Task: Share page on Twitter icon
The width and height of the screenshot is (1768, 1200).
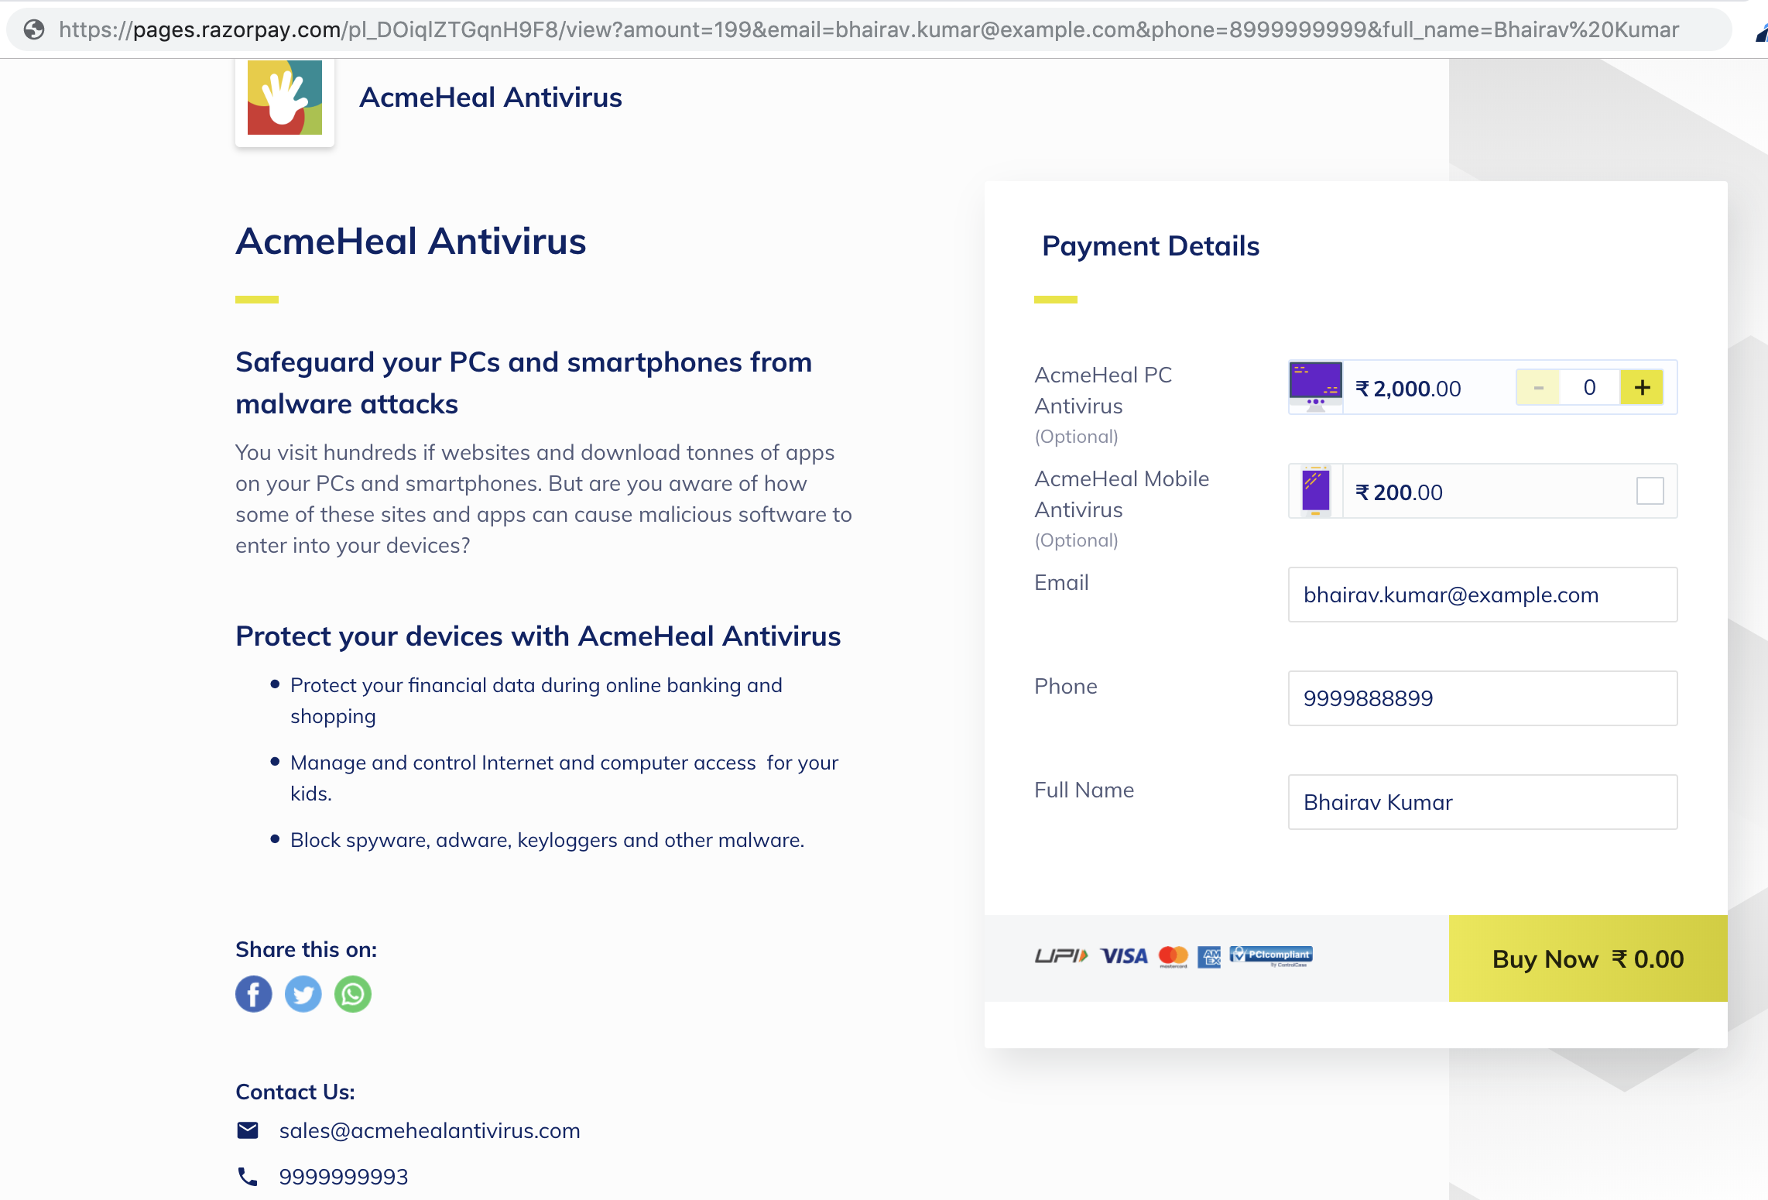Action: coord(303,993)
